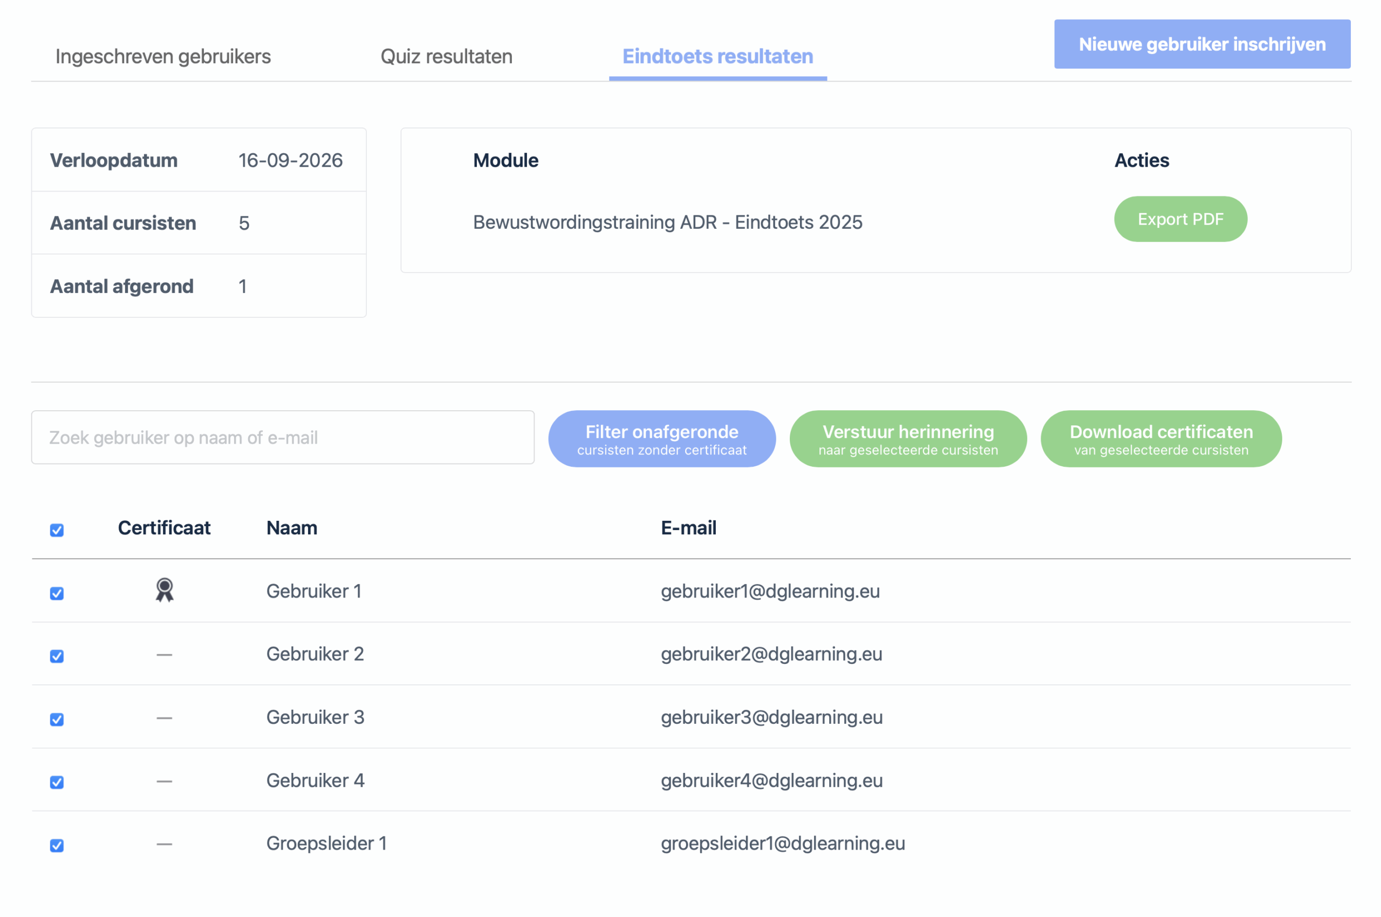Image resolution: width=1381 pixels, height=917 pixels.
Task: Apply the Filter onafgeronde button
Action: tap(661, 439)
